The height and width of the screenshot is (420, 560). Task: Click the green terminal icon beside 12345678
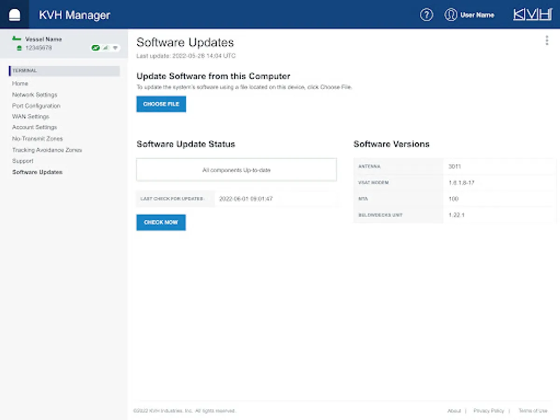pos(19,48)
